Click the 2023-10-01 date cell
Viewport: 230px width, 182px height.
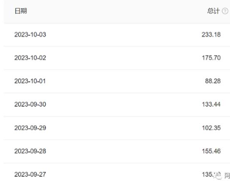tap(30, 81)
